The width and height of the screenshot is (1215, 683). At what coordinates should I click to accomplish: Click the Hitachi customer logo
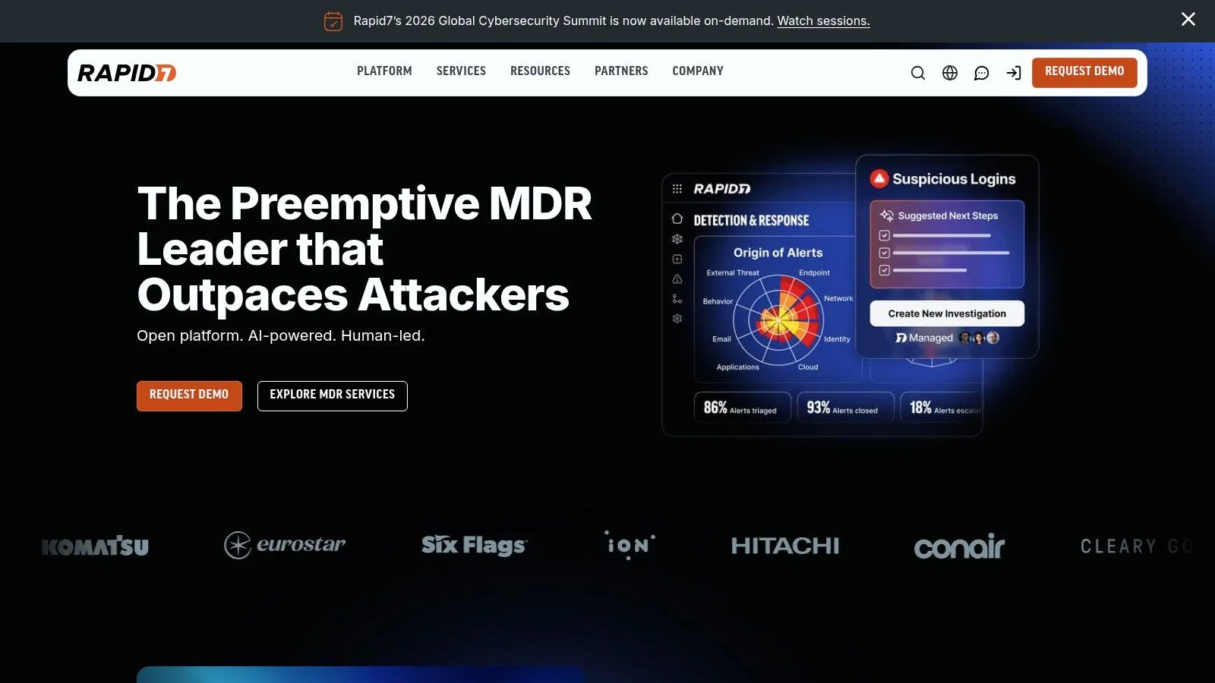coord(785,546)
